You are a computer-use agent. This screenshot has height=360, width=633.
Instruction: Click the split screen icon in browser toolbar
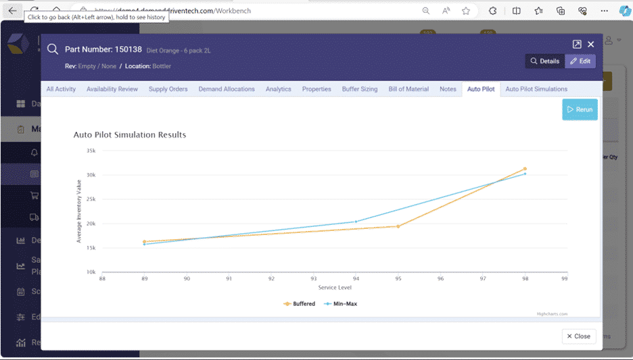tap(517, 11)
